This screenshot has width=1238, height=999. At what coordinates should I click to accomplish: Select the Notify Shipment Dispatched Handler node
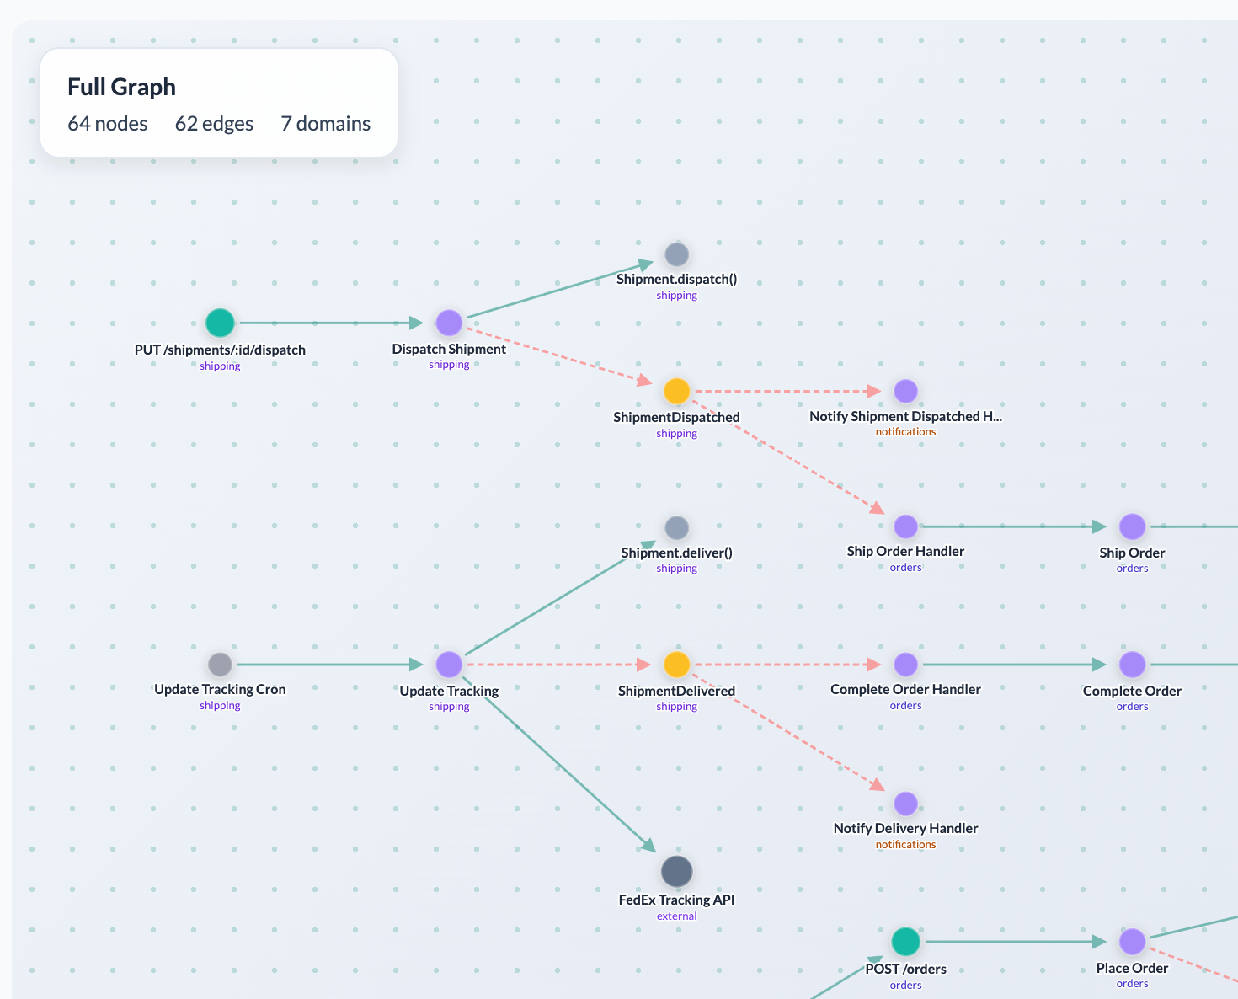pyautogui.click(x=905, y=391)
